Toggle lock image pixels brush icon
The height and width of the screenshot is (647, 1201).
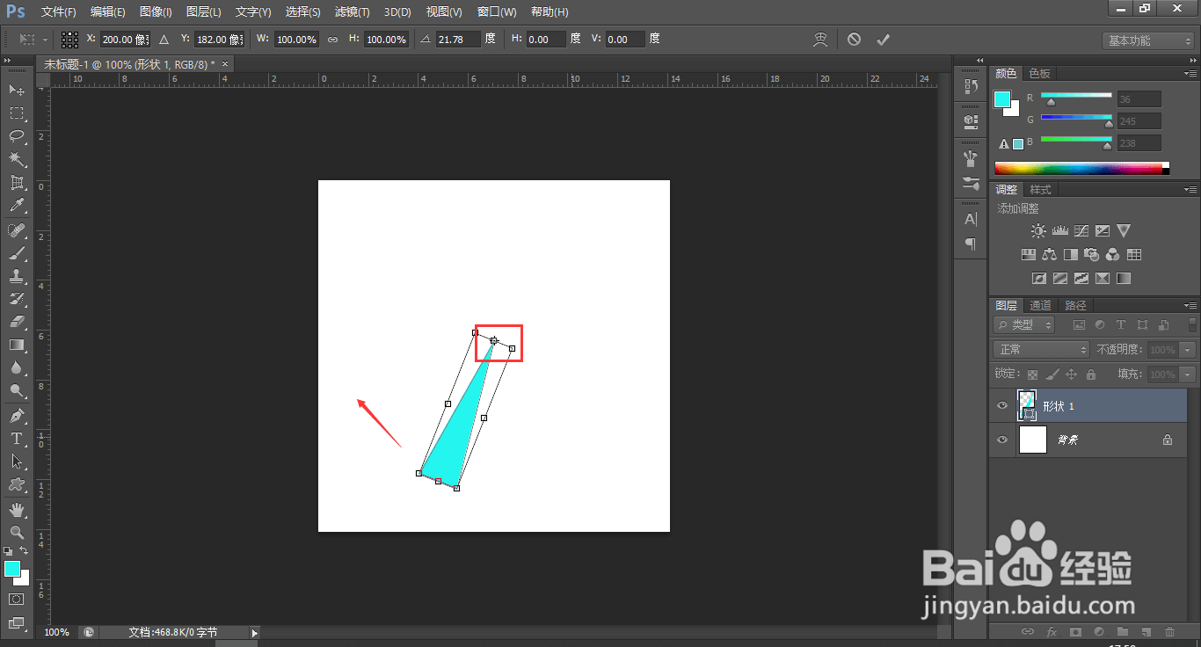(1052, 374)
